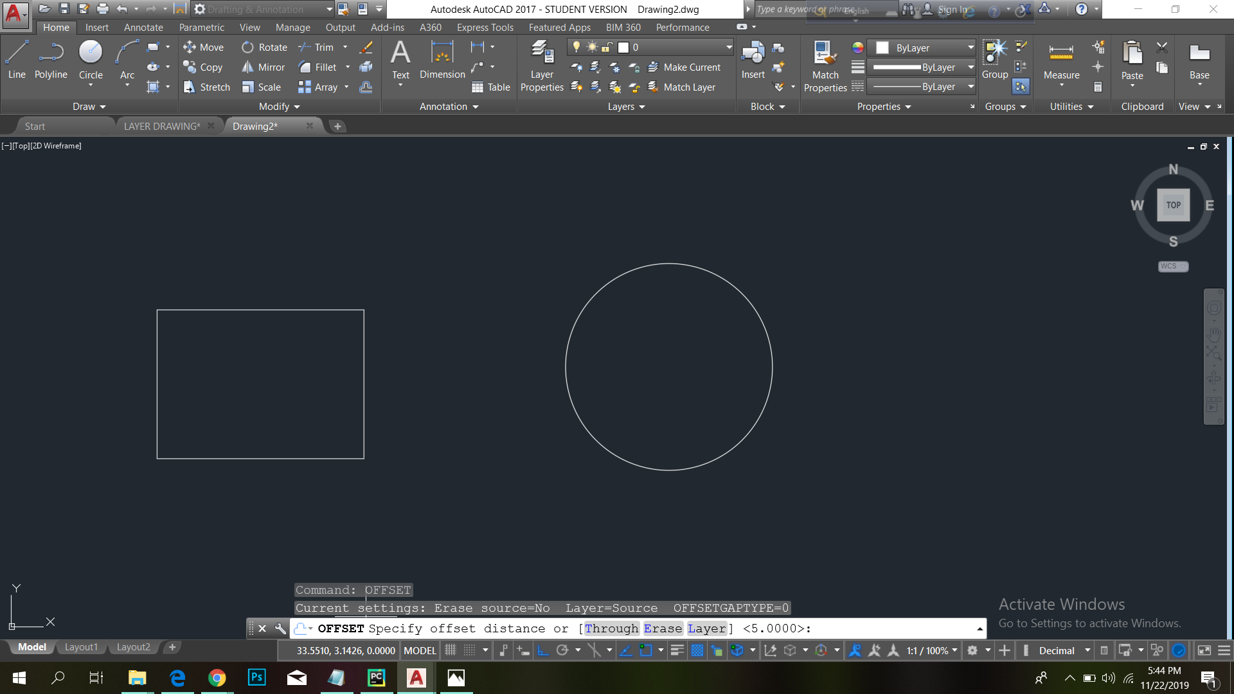The height and width of the screenshot is (694, 1234).
Task: Open the Parametric ribbon tab
Action: (202, 27)
